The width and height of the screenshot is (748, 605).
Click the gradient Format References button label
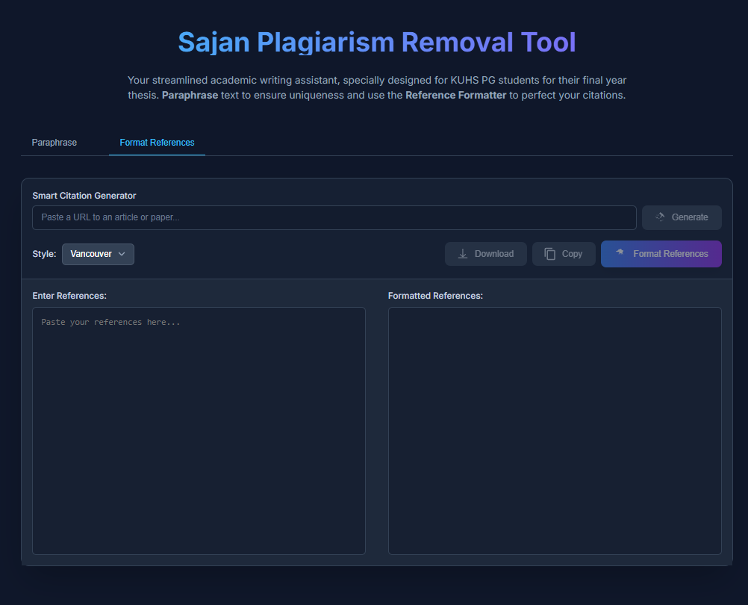670,254
